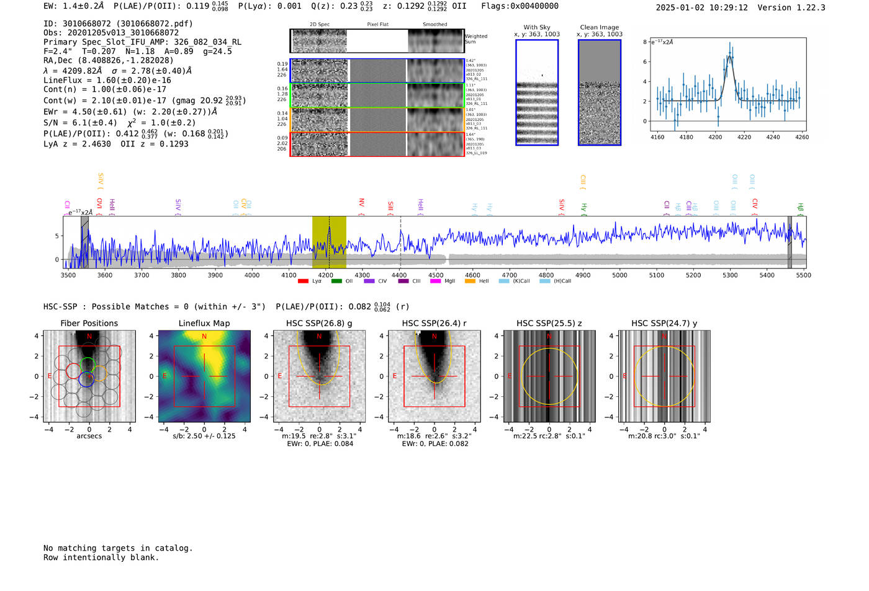Click the green Hγ line marker
Screen dimensions: 869x591
click(583, 209)
